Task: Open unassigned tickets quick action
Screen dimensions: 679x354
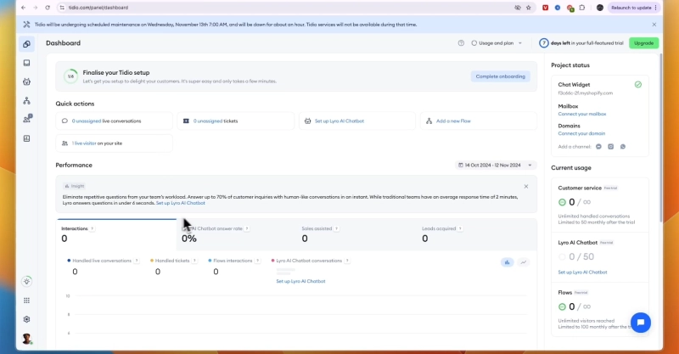Action: click(x=236, y=121)
